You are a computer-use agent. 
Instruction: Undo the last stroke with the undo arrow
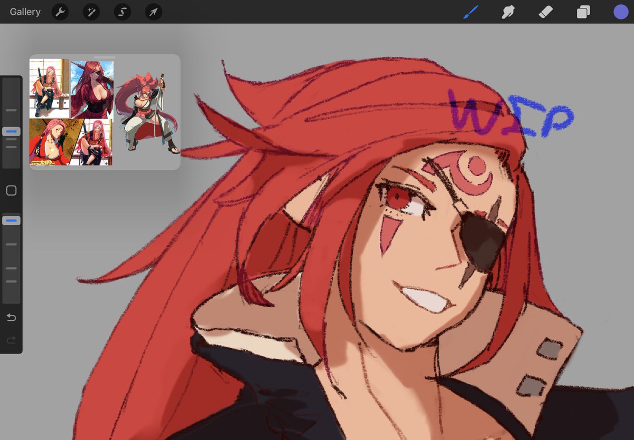11,318
